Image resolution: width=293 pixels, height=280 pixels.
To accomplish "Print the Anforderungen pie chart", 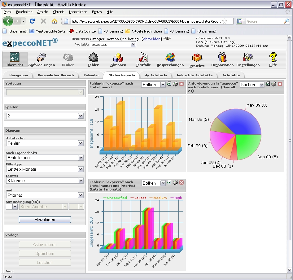I will [x=274, y=84].
